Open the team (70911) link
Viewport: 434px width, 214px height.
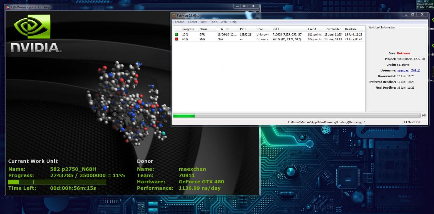click(415, 70)
